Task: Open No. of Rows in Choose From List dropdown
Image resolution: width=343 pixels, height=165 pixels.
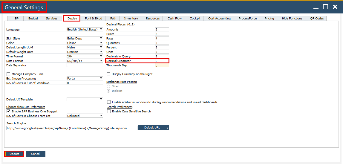Action: [x=85, y=116]
